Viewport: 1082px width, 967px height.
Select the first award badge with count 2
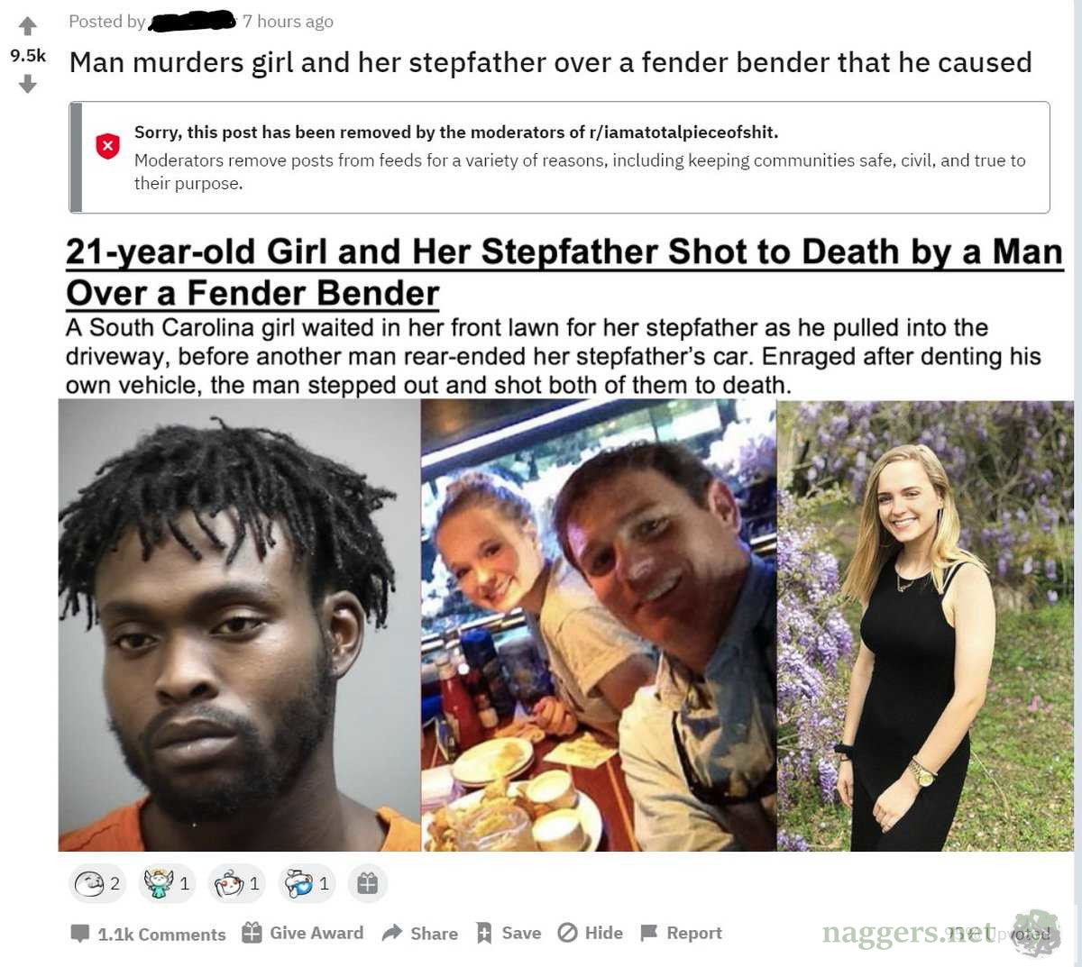pyautogui.click(x=96, y=883)
